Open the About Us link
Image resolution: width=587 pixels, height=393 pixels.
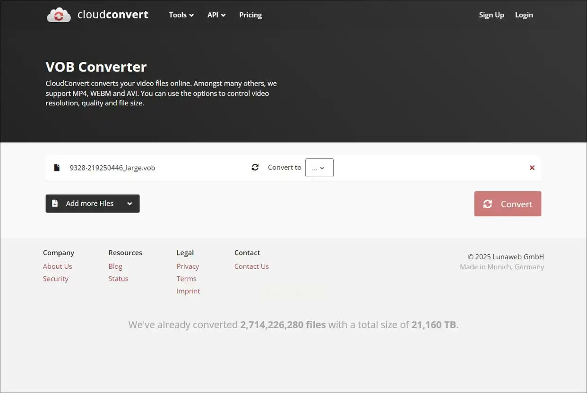tap(58, 266)
